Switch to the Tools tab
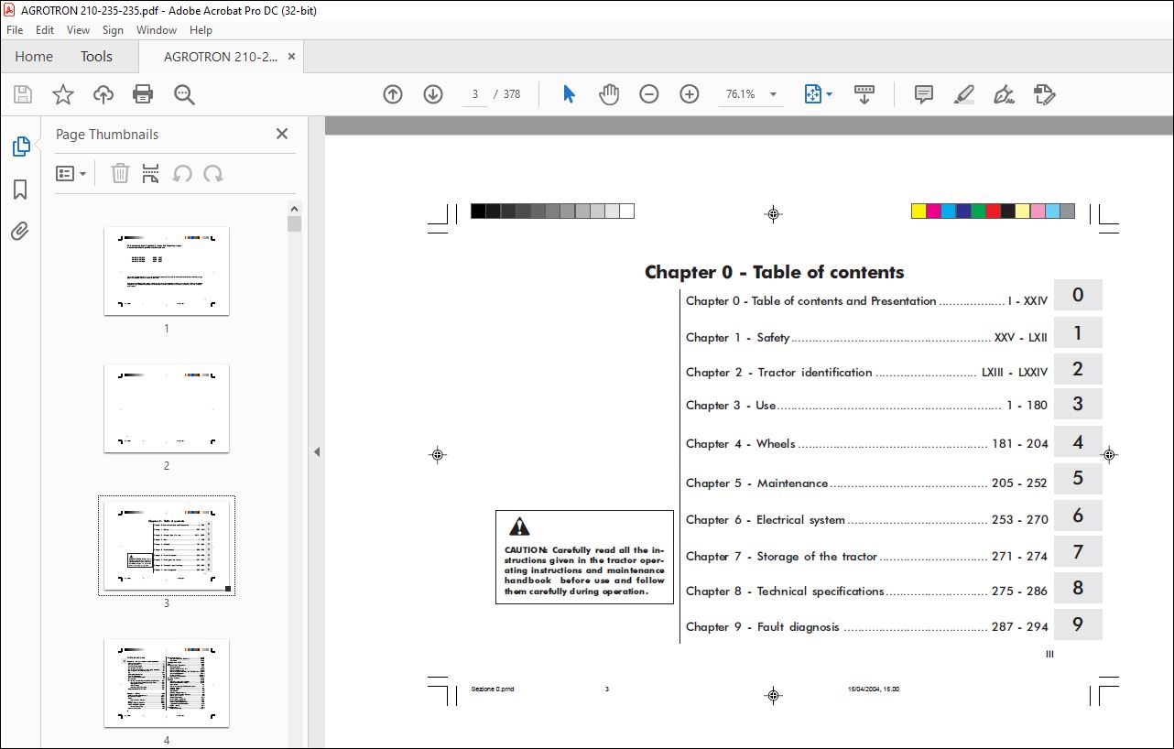Viewport: 1174px width, 749px height. 96,57
